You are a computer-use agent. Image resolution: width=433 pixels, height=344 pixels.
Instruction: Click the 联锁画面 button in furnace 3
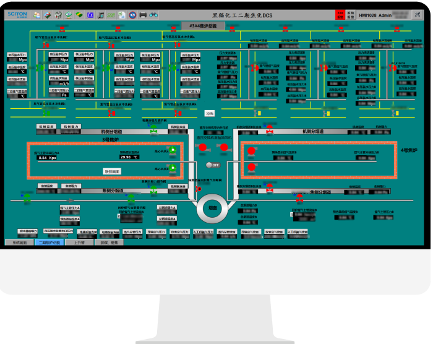pyautogui.click(x=112, y=171)
